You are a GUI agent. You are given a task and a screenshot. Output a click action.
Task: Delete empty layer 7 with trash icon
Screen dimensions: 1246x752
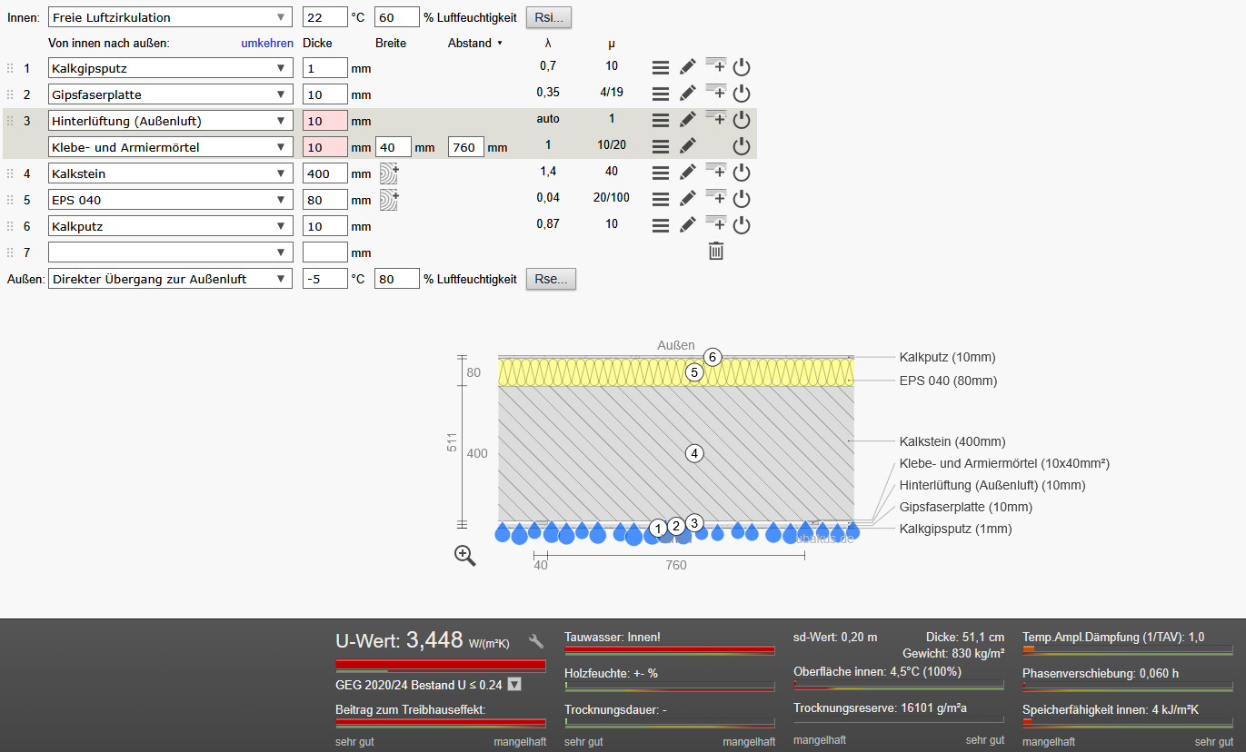click(x=716, y=252)
